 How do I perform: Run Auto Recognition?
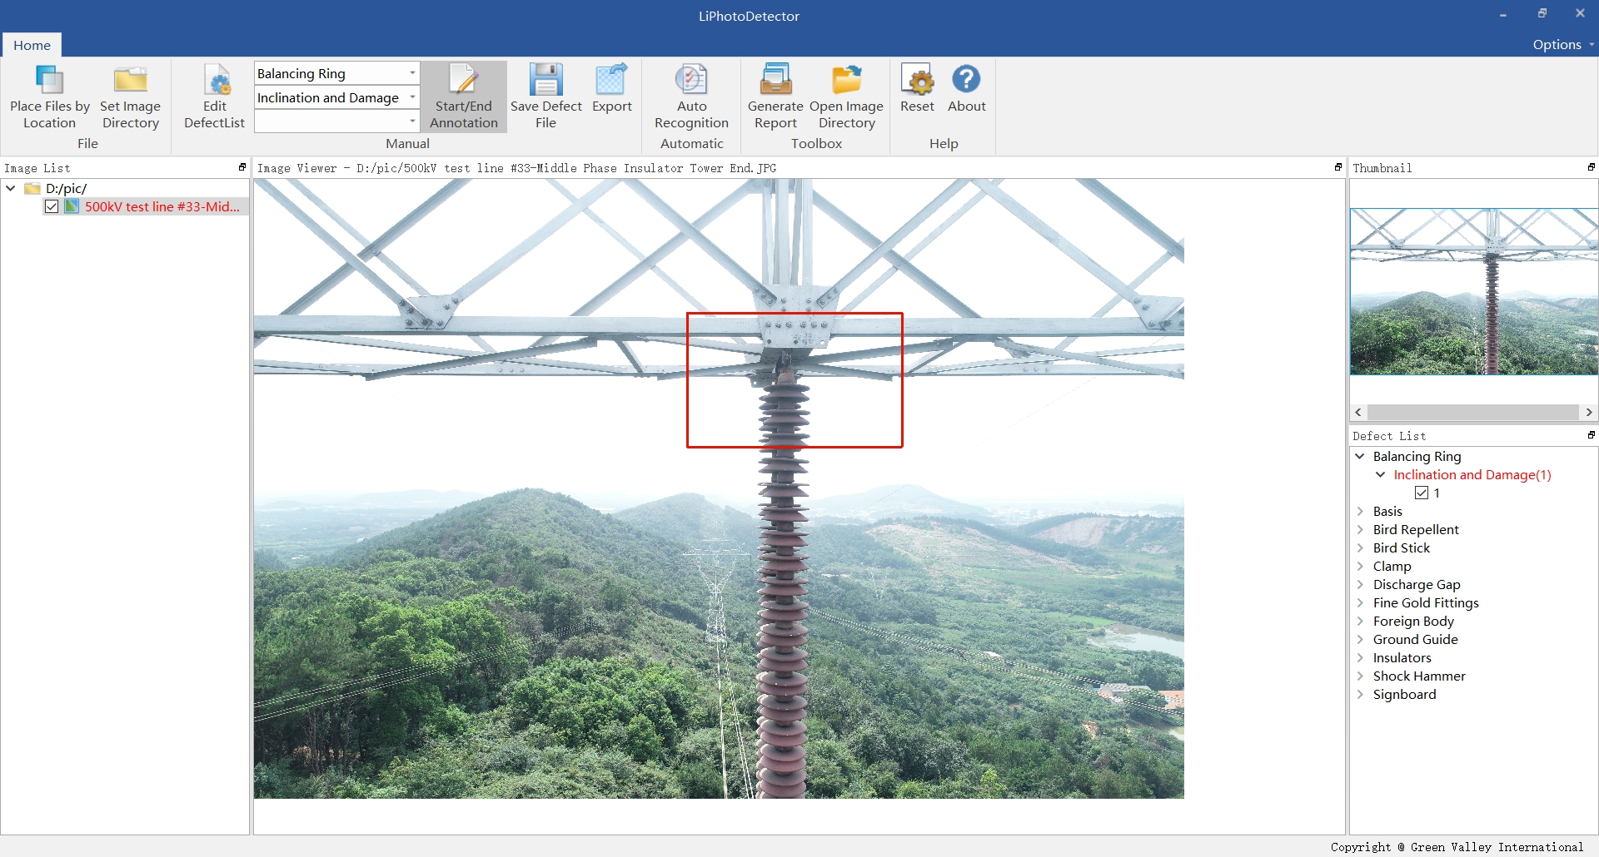coord(691,97)
